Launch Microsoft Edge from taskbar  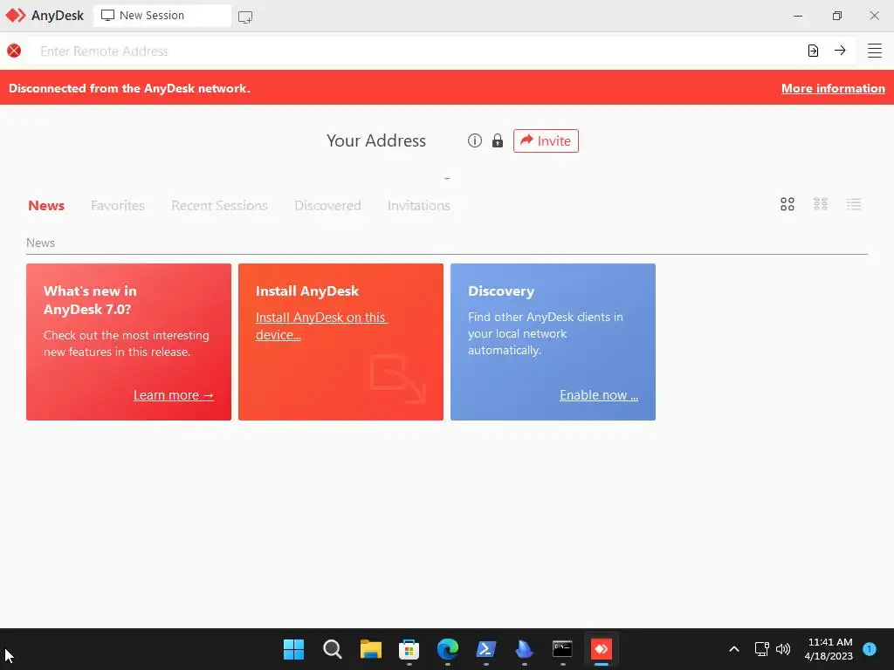448,649
